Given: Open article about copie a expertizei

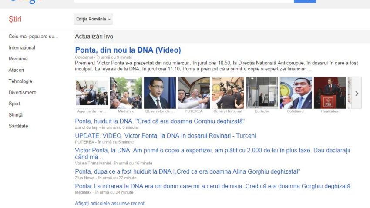Looking at the screenshot, I should pos(212,154).
